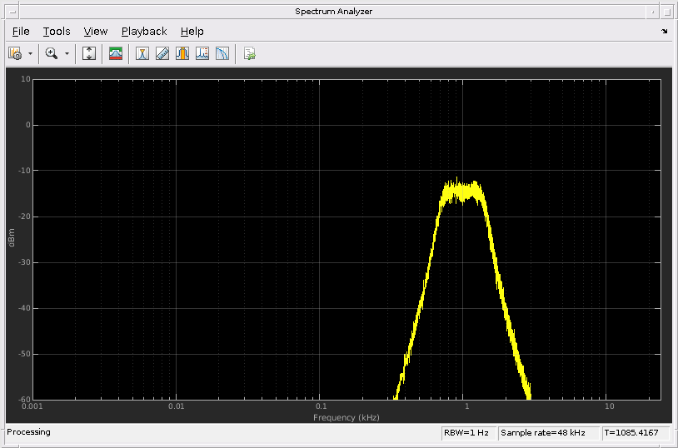Click the T=1085.4167 time status
The image size is (678, 448).
636,433
